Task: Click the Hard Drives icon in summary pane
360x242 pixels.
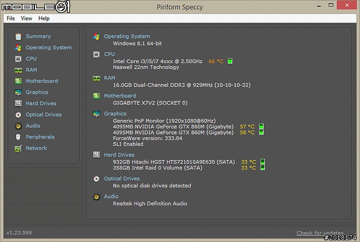Action: pyautogui.click(x=96, y=155)
